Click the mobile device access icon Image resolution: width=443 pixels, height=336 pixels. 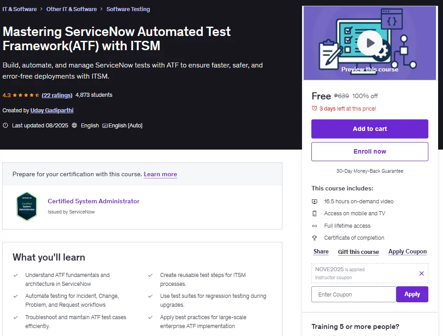[x=314, y=213]
